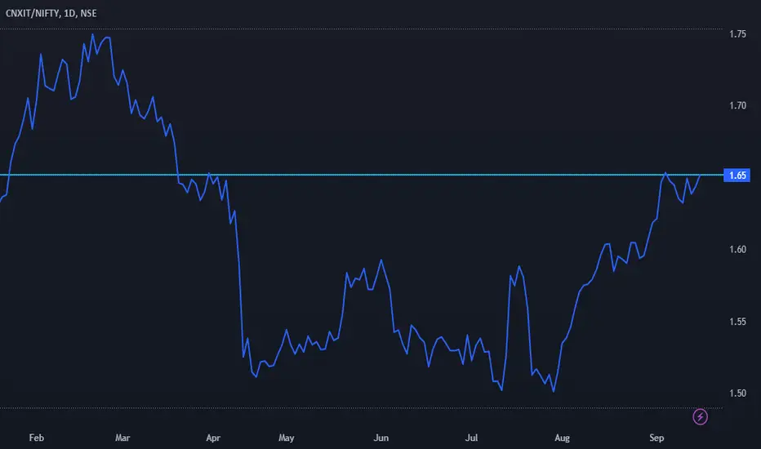Click the Mar label on time axis
The width and height of the screenshot is (761, 449).
coord(122,438)
